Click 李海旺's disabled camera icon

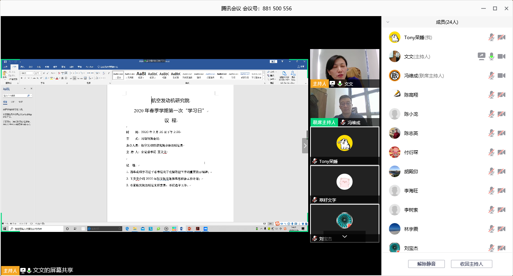(x=502, y=191)
